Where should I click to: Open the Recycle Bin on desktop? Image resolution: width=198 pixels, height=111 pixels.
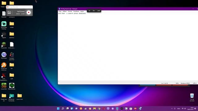[192, 97]
